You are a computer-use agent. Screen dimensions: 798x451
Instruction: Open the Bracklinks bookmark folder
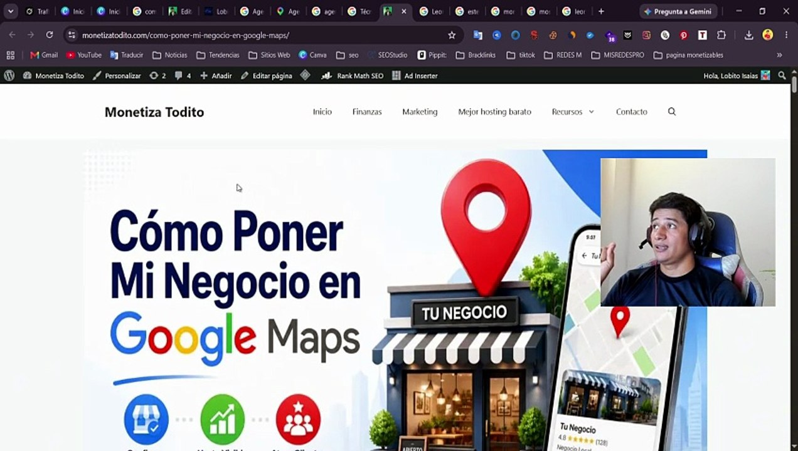click(x=476, y=55)
